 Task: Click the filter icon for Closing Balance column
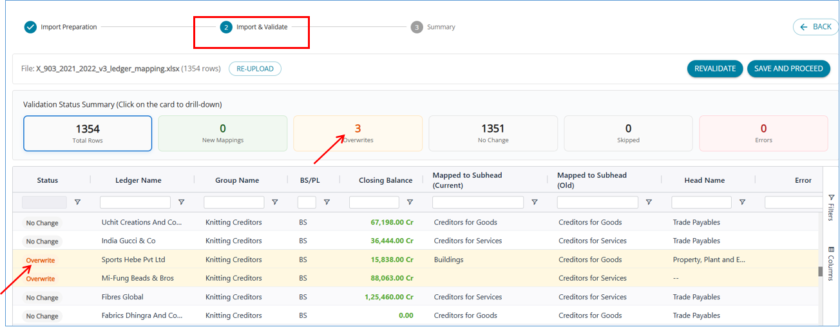pos(410,202)
